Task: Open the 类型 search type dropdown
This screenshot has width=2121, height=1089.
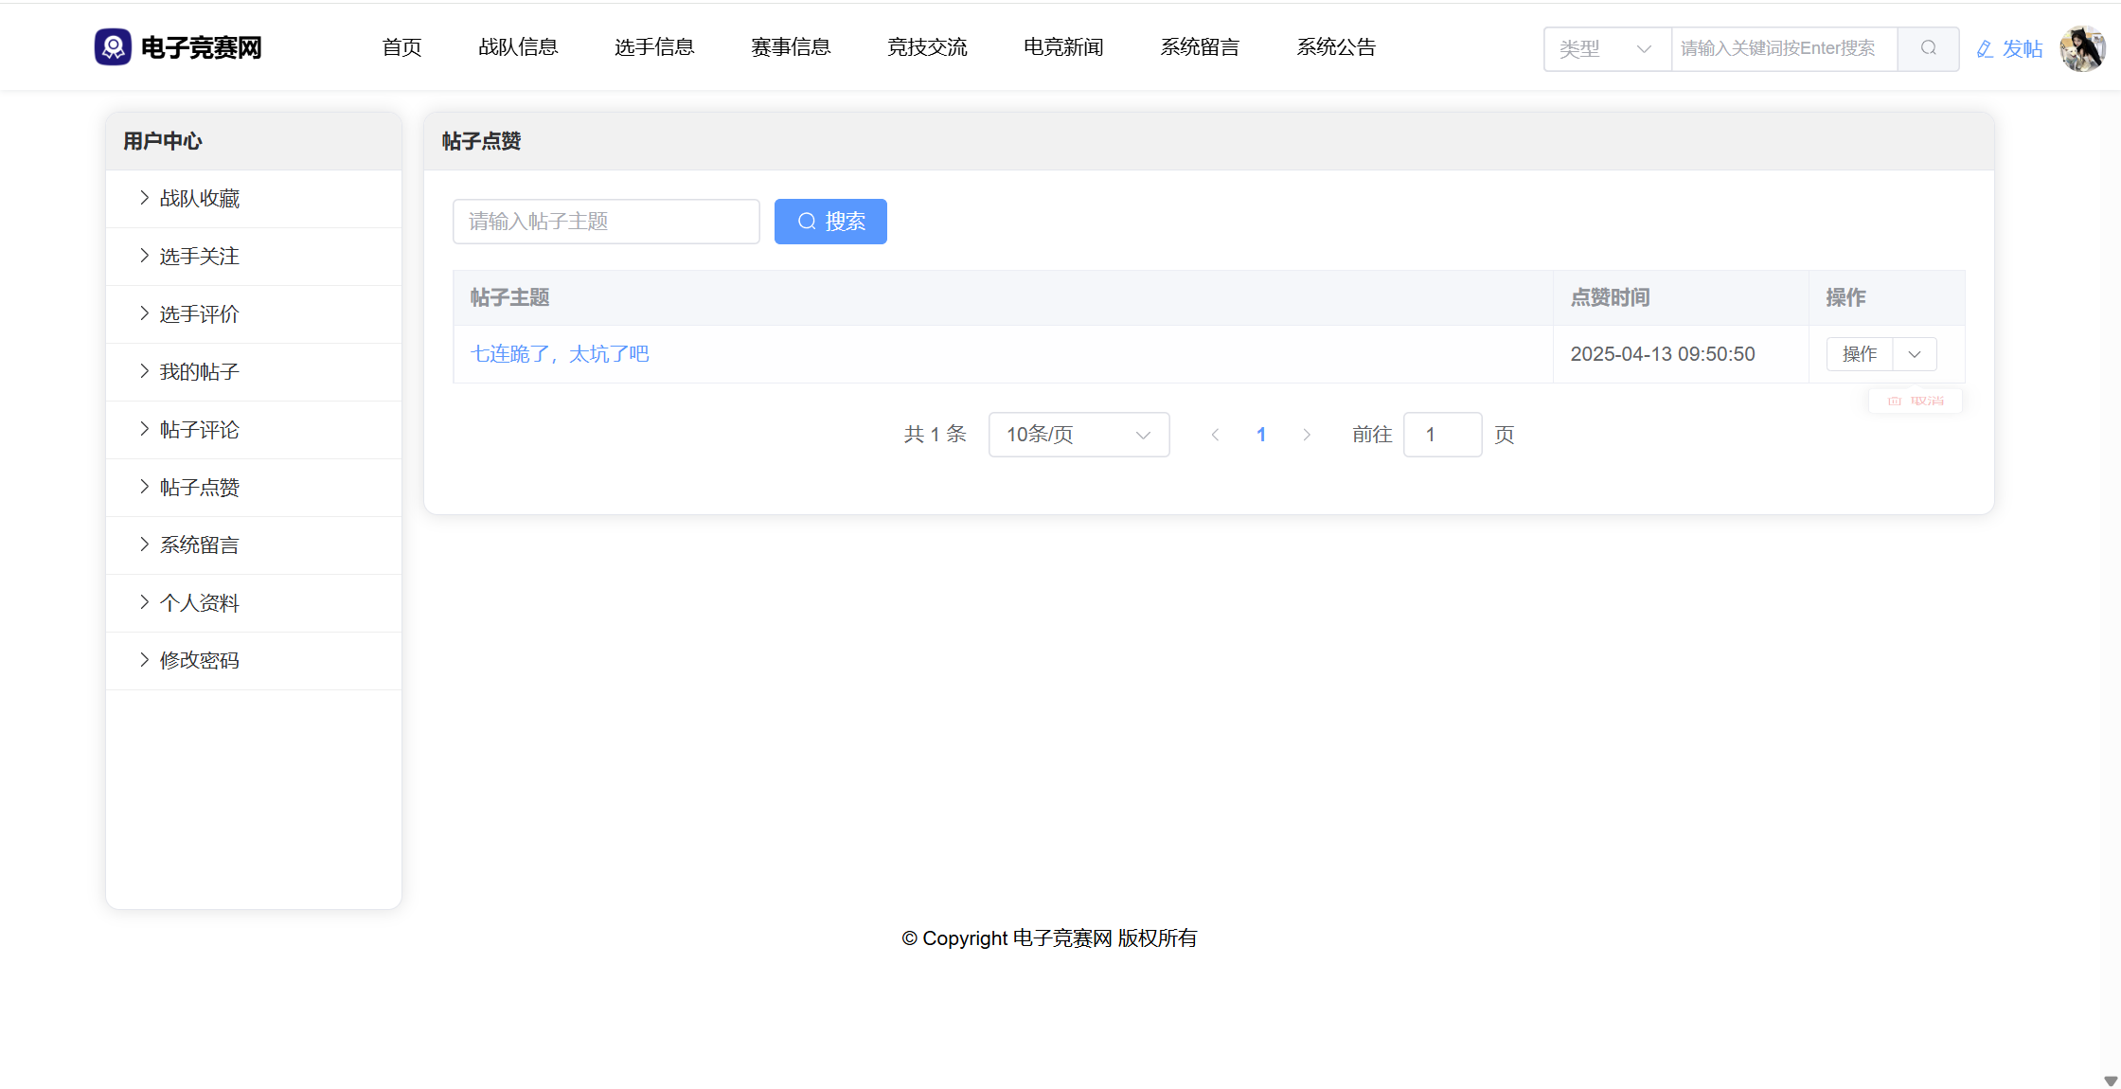Action: coord(1606,49)
